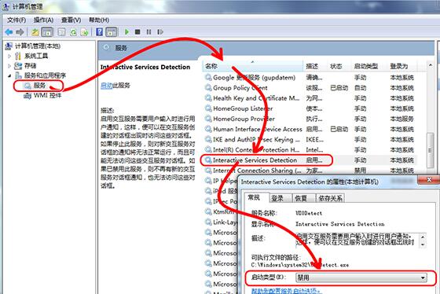Click the 启动 this service link
The image size is (440, 294).
[x=106, y=86]
